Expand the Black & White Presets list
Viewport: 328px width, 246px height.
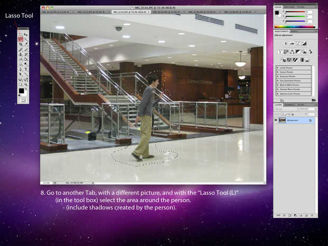(278, 85)
